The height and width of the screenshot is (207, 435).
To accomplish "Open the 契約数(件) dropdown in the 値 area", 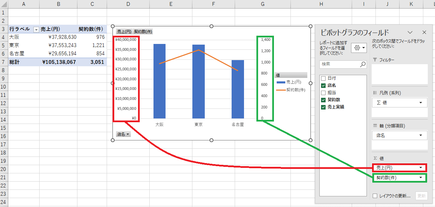I will point(421,177).
